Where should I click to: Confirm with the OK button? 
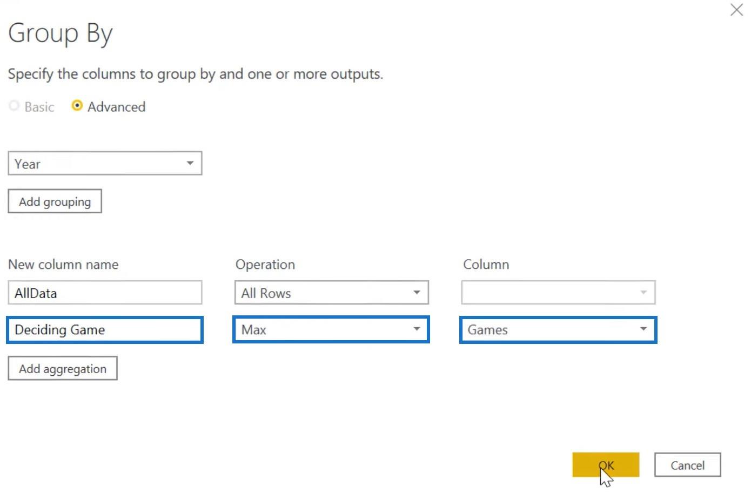(606, 465)
